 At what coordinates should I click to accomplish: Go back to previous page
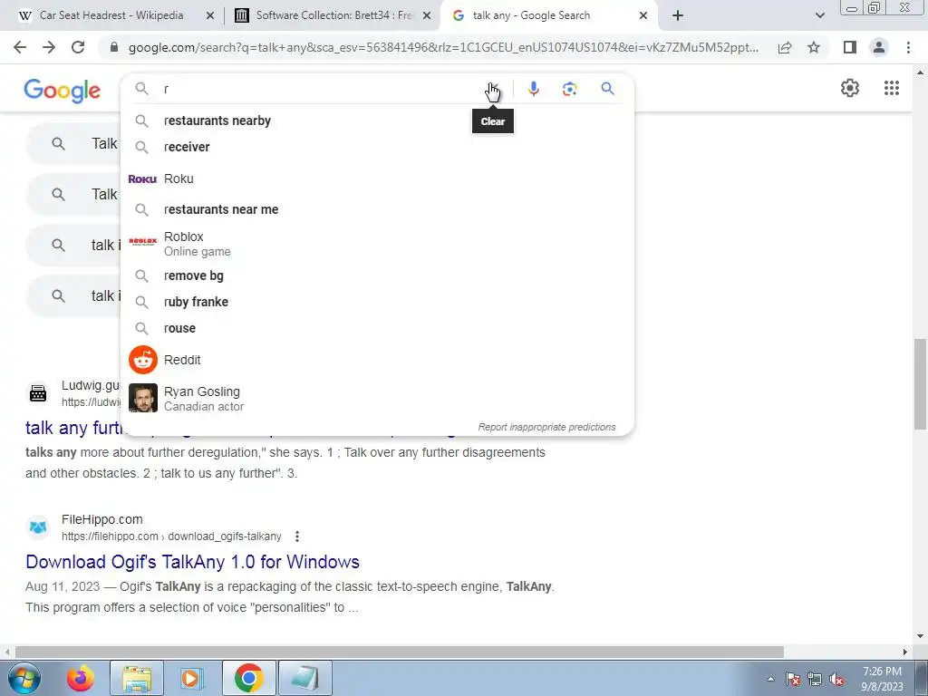(x=20, y=47)
